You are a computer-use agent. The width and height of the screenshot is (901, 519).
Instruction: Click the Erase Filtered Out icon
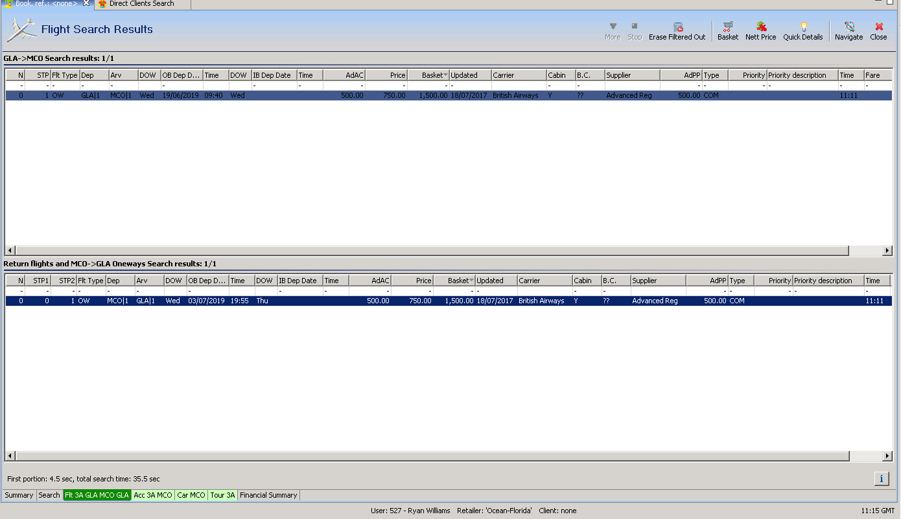click(x=677, y=31)
